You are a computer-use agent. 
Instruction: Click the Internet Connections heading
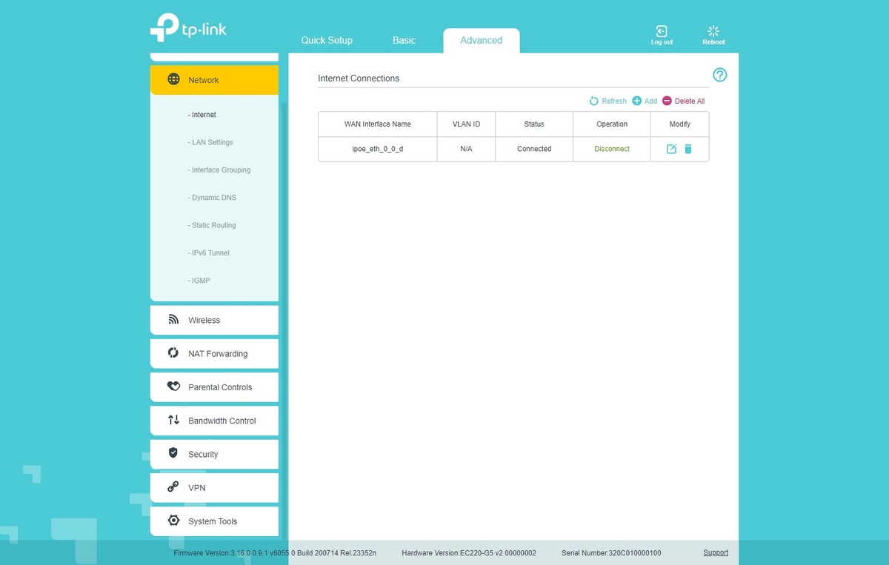tap(359, 78)
